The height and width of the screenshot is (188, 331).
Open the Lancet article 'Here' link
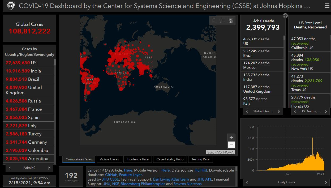[128, 170]
